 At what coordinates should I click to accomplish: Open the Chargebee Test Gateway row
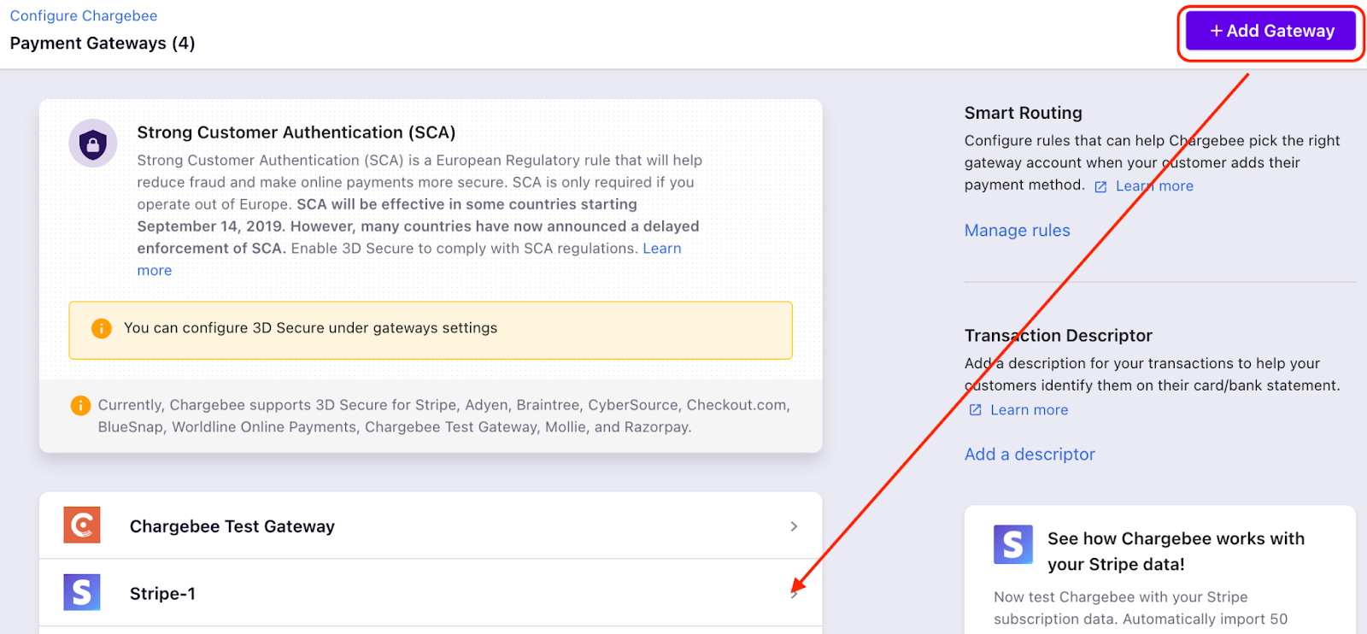(232, 526)
